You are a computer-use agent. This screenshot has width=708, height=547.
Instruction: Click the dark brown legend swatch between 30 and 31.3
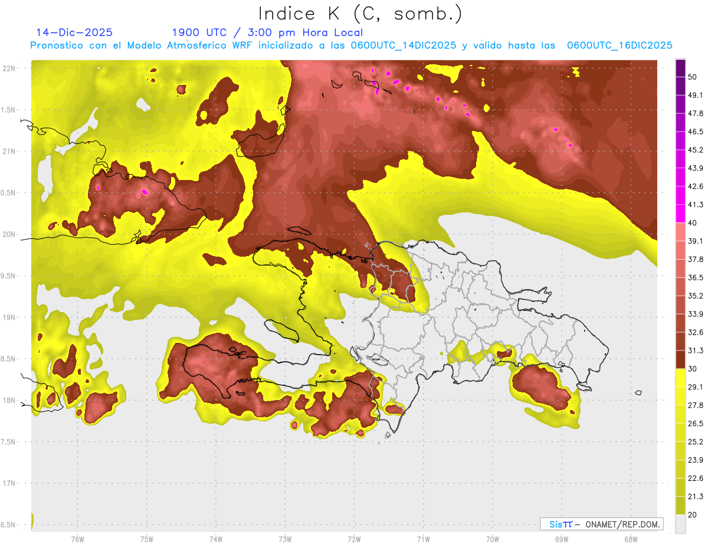pyautogui.click(x=680, y=359)
